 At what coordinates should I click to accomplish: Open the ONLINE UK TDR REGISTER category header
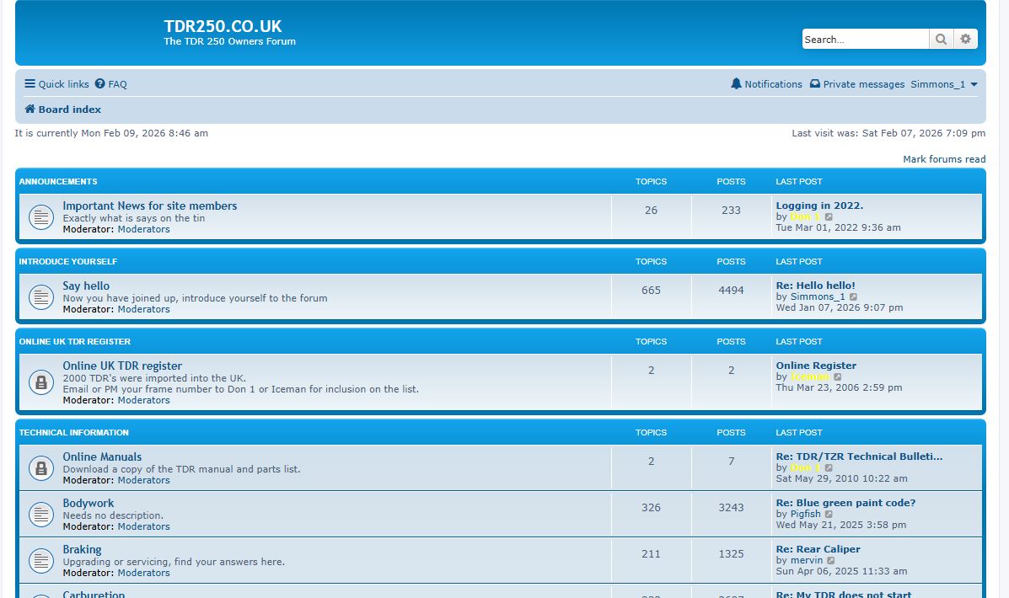point(75,341)
